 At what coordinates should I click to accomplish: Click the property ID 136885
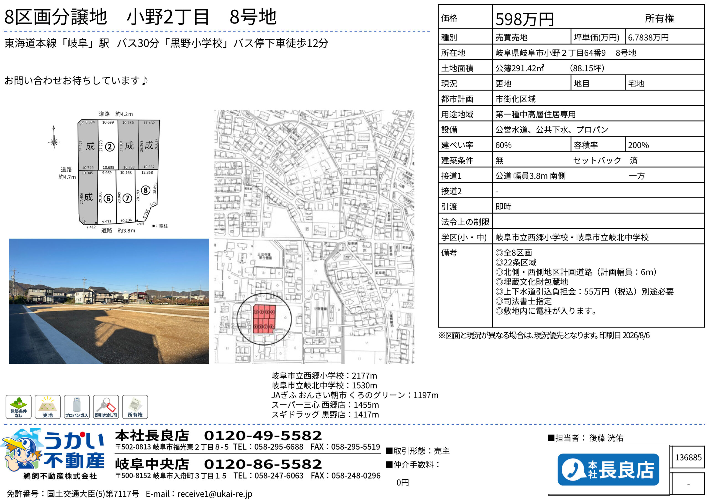pyautogui.click(x=688, y=457)
